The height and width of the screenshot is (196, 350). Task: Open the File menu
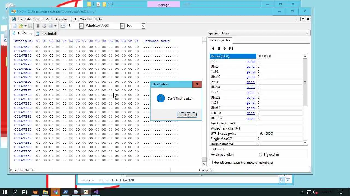(x=20, y=19)
